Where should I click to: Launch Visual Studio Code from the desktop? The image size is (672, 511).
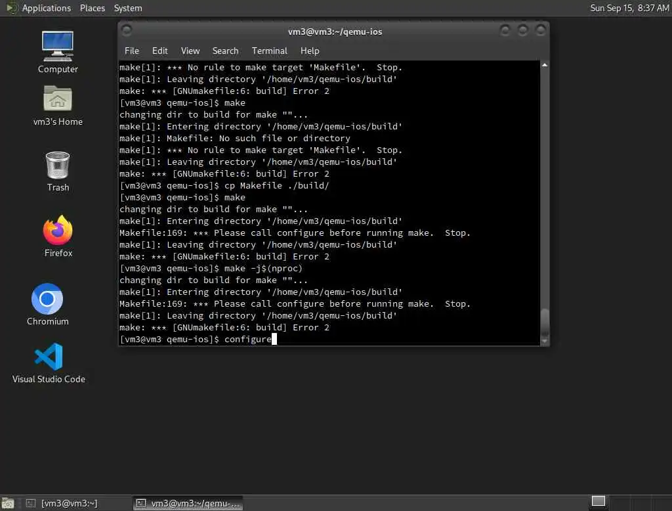pos(49,363)
